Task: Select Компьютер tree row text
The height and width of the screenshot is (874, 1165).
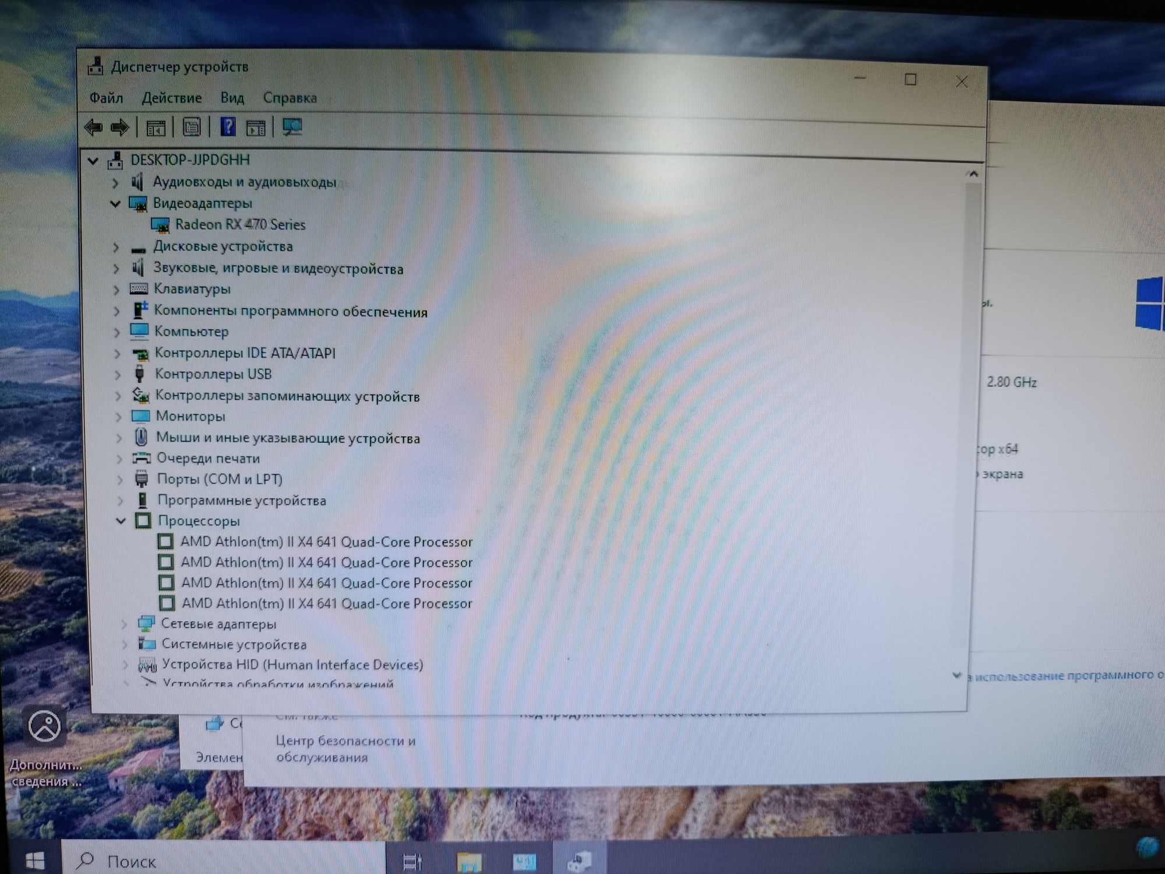Action: pos(191,332)
